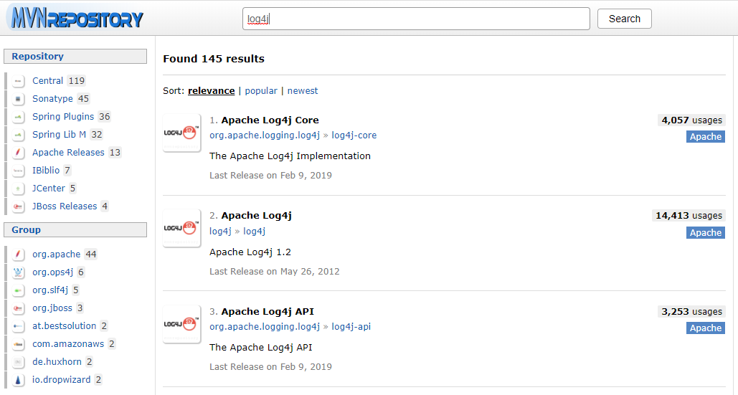This screenshot has width=738, height=395.
Task: Click the org.ops4j group icon
Action: pos(18,272)
